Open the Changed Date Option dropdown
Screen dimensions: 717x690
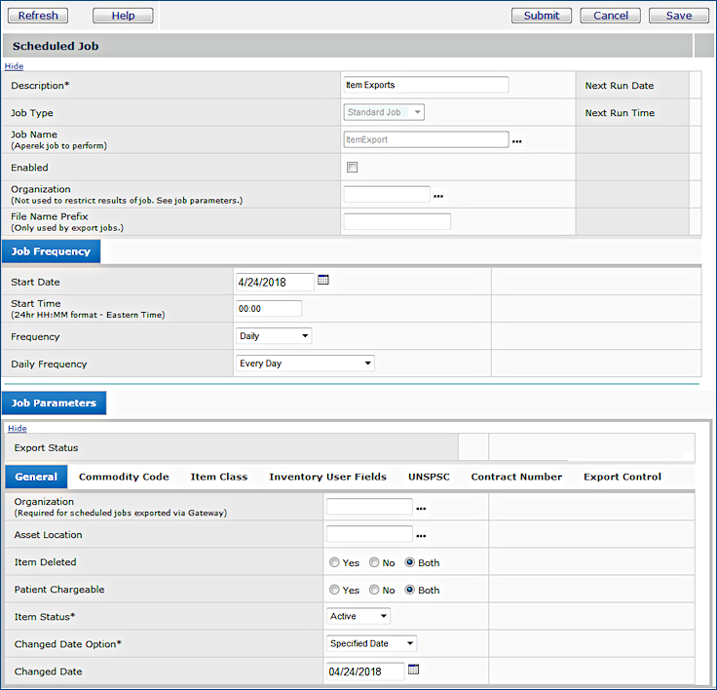pyautogui.click(x=371, y=644)
